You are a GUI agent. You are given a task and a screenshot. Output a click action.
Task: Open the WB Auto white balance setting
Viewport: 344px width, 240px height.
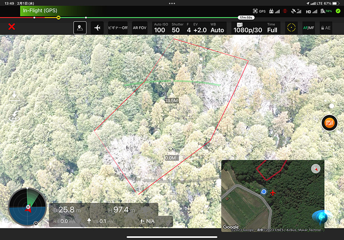click(x=217, y=28)
